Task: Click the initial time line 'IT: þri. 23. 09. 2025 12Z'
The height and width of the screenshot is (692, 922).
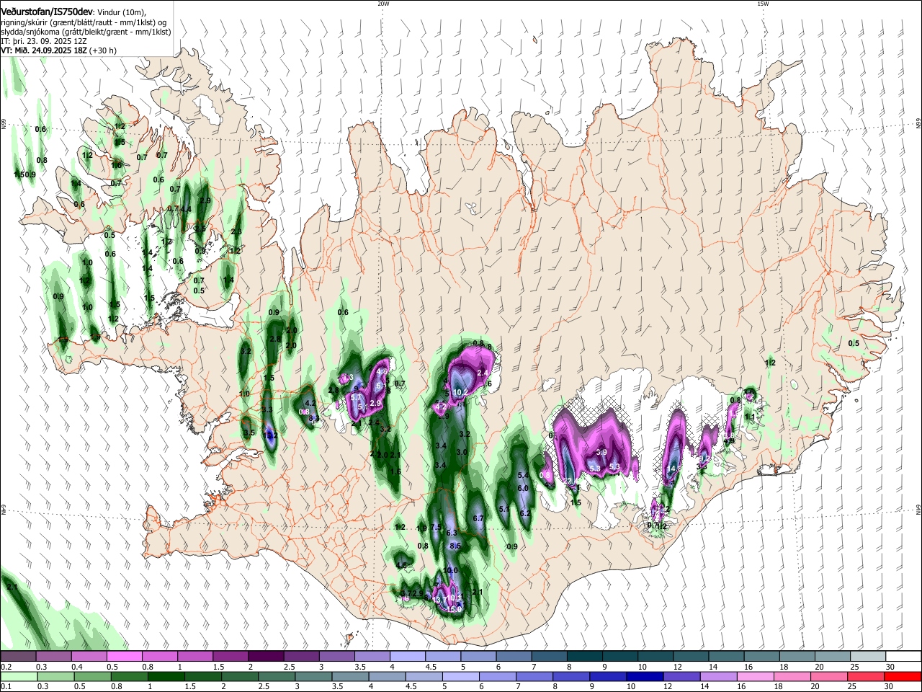Action: coord(45,41)
